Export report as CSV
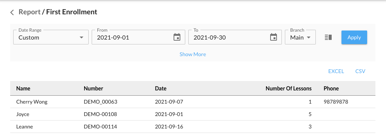 [x=360, y=71]
